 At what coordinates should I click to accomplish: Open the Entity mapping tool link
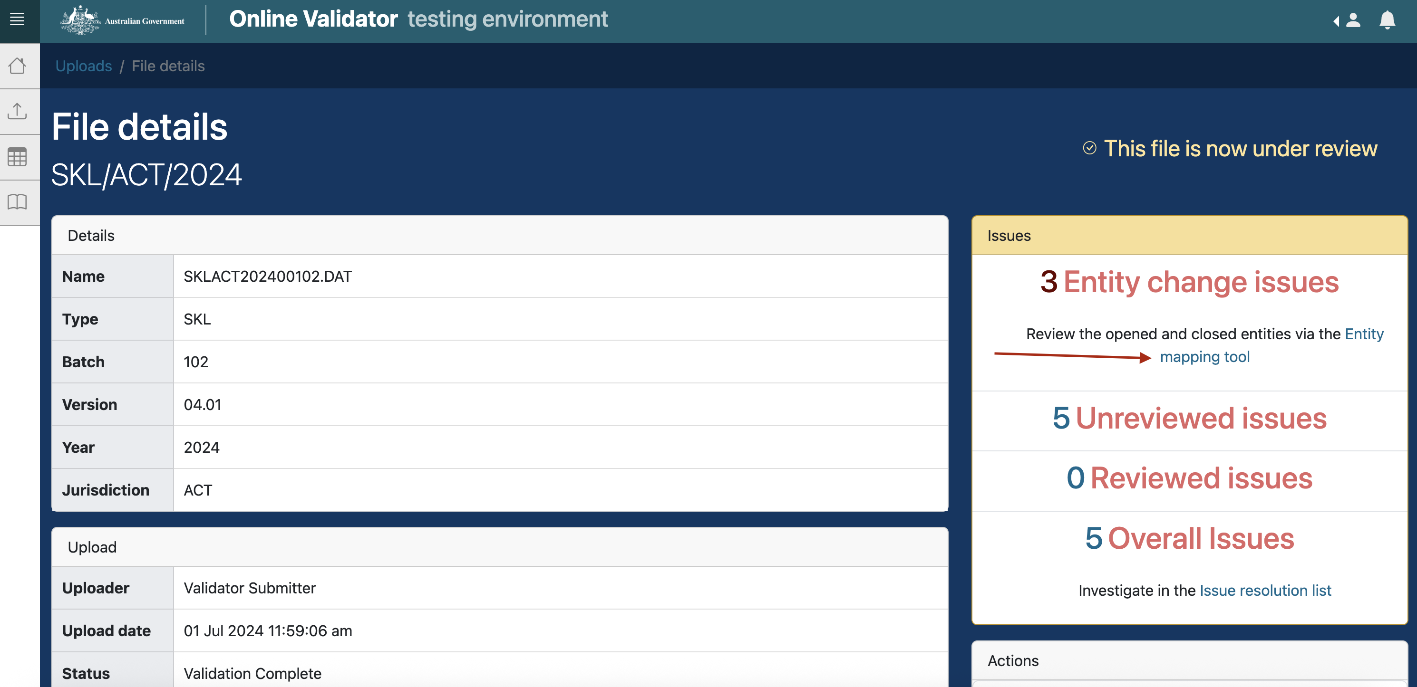(x=1204, y=357)
